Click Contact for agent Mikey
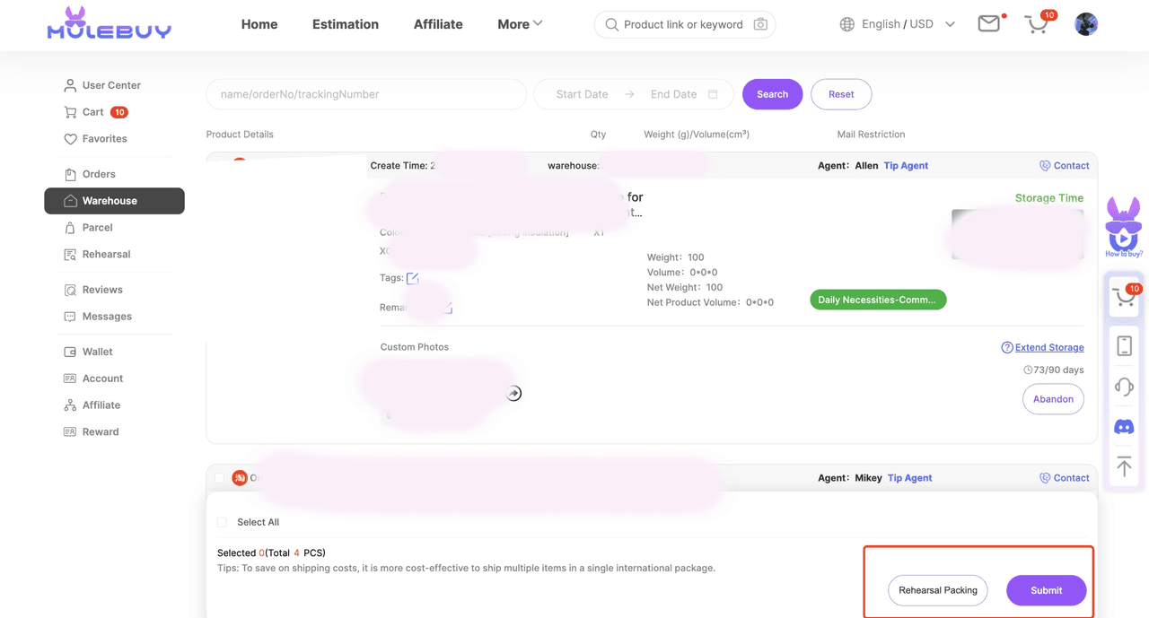The width and height of the screenshot is (1149, 618). pyautogui.click(x=1064, y=478)
